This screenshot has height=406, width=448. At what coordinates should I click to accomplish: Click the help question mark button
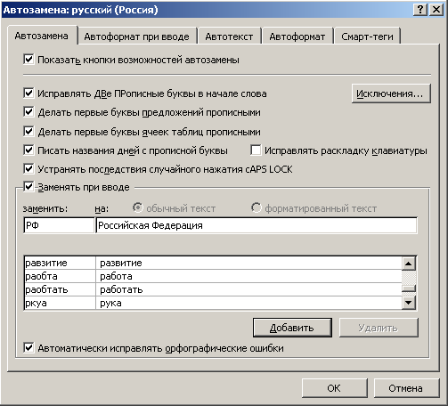click(x=420, y=10)
